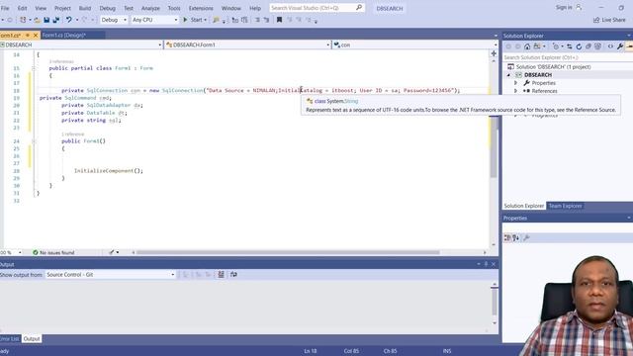Click the Refresh icon in Solution Explorer
The height and width of the screenshot is (356, 633).
pyautogui.click(x=579, y=46)
